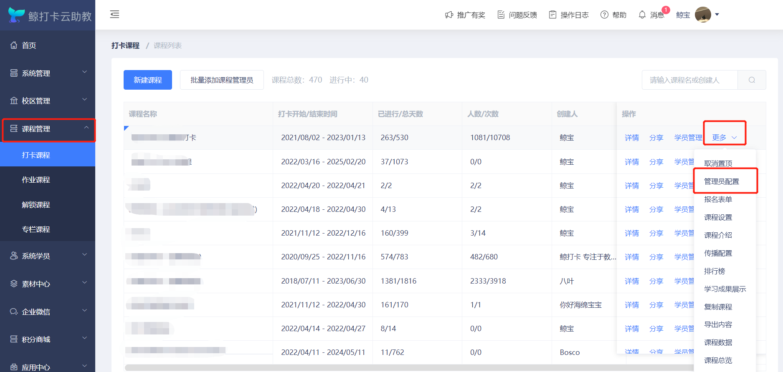
Task: Go to 首页 home in sidebar
Action: [29, 45]
